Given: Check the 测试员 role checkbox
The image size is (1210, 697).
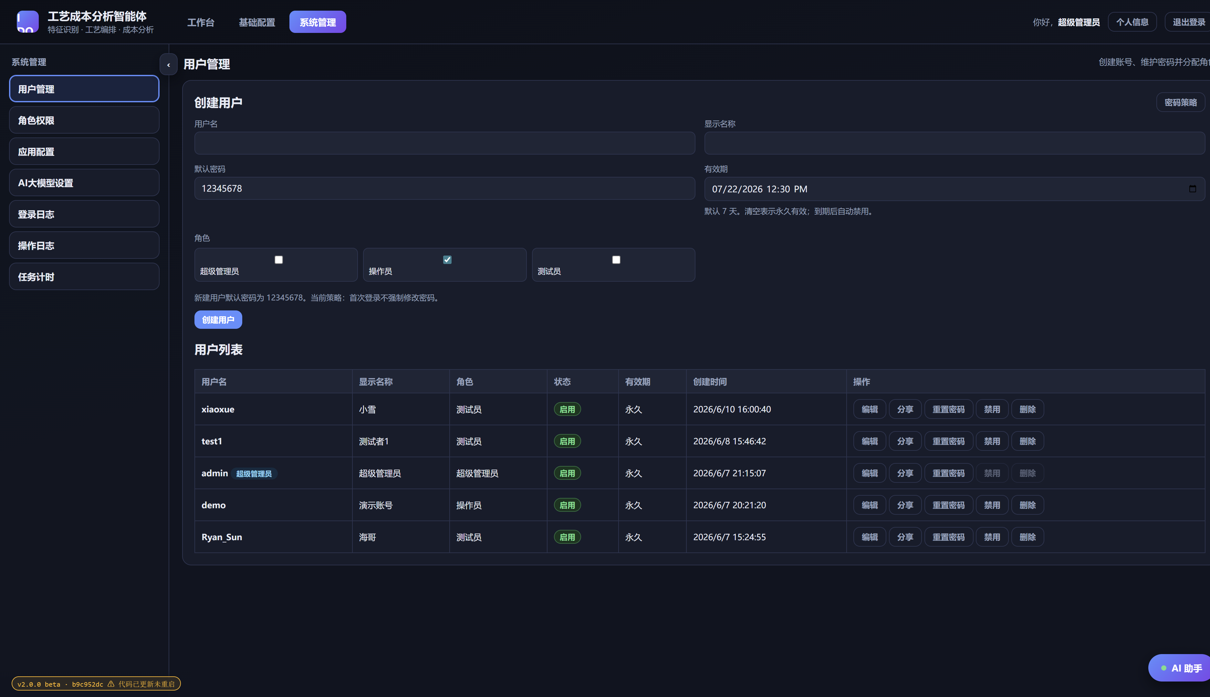Looking at the screenshot, I should coord(616,259).
